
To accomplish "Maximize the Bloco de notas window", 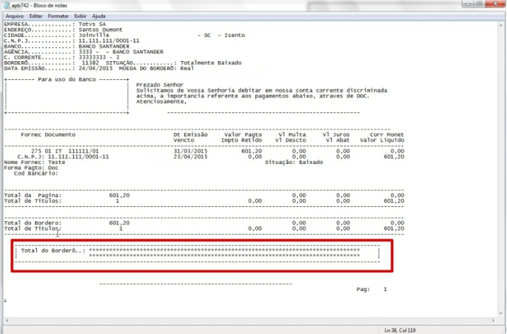I will point(479,4).
